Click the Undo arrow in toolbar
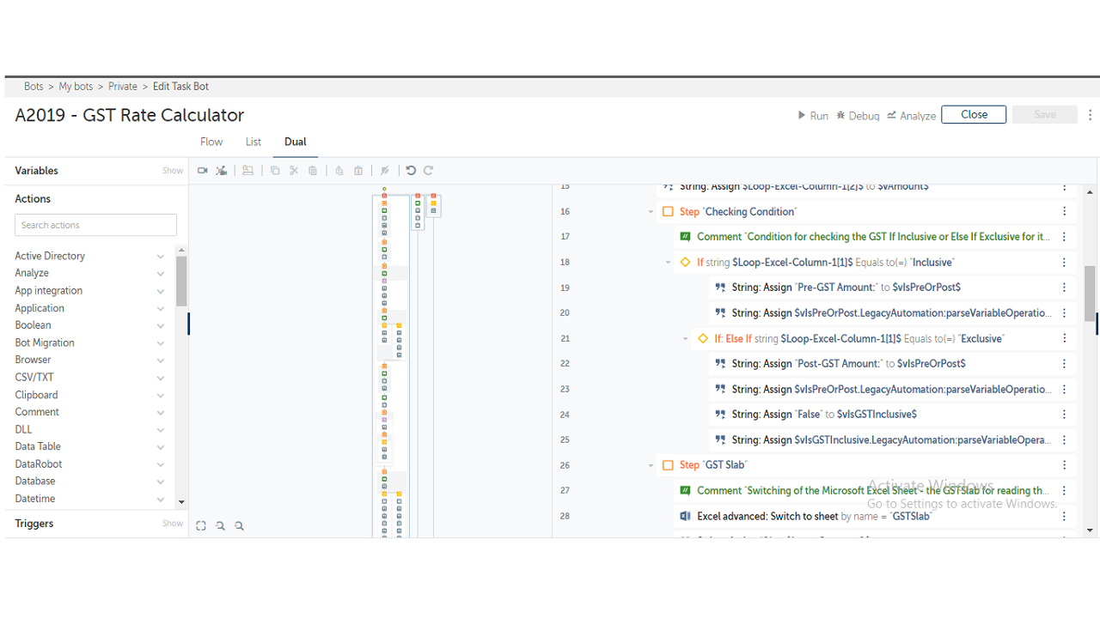The image size is (1100, 618). point(411,171)
